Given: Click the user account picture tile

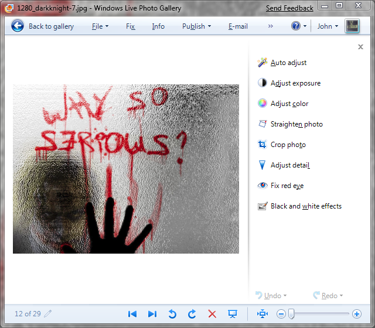Looking at the screenshot, I should pos(352,26).
